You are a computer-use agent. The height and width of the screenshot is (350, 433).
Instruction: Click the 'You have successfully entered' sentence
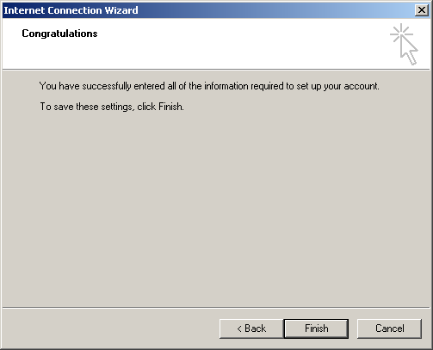[209, 86]
